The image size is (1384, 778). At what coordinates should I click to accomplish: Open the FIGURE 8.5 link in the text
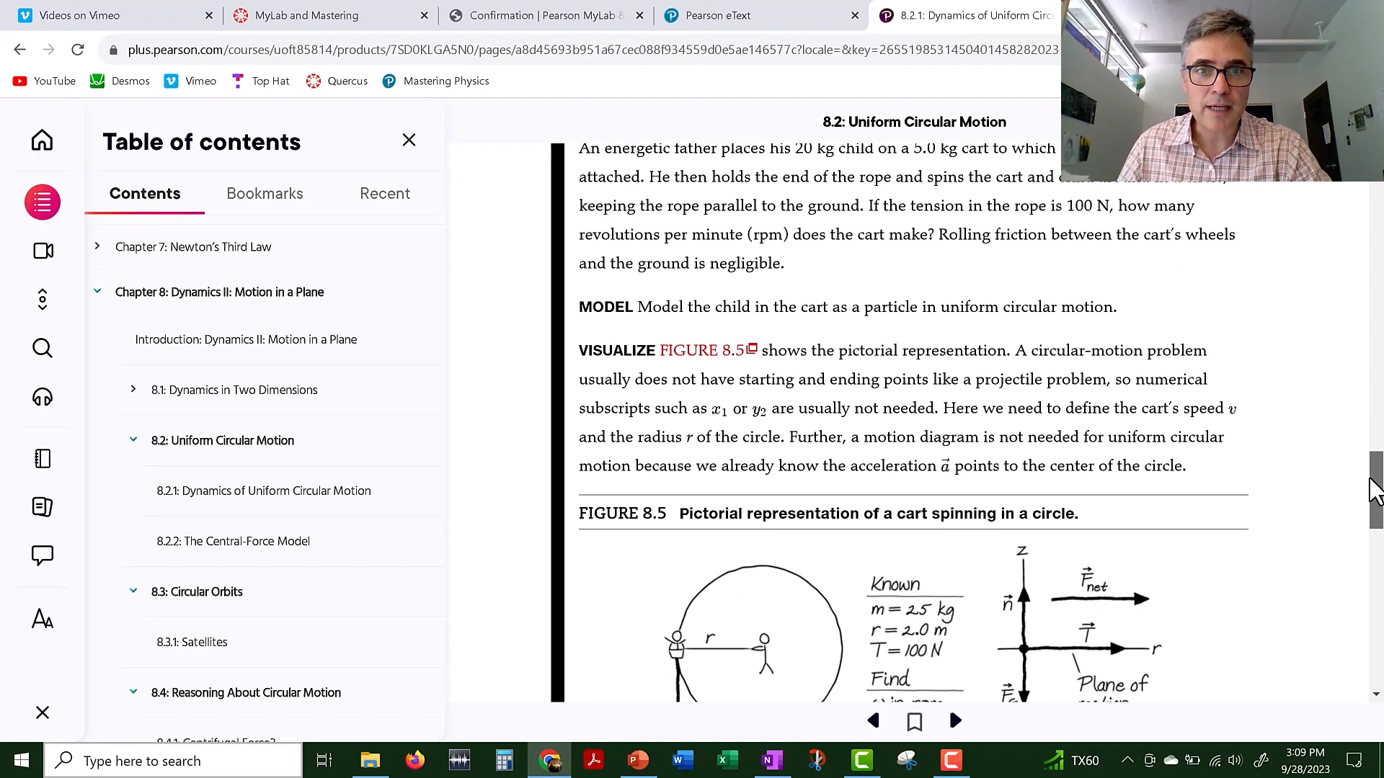[703, 350]
